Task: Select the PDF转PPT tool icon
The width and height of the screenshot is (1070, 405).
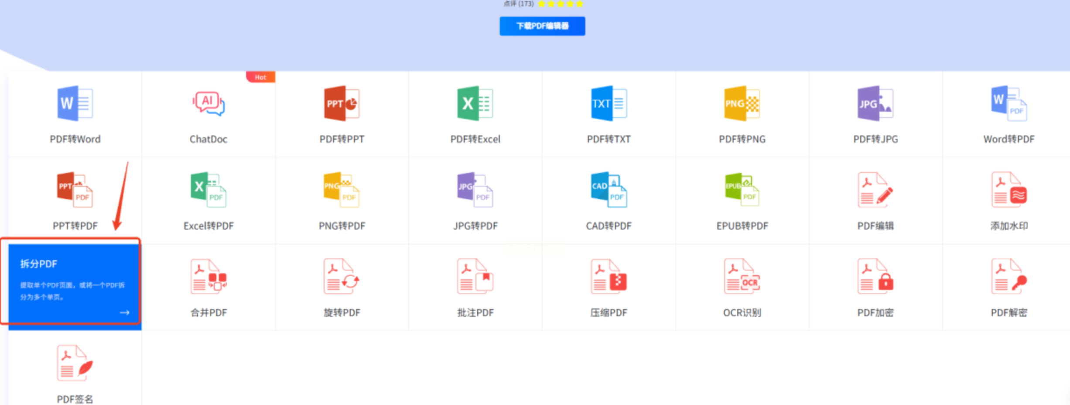Action: [342, 103]
